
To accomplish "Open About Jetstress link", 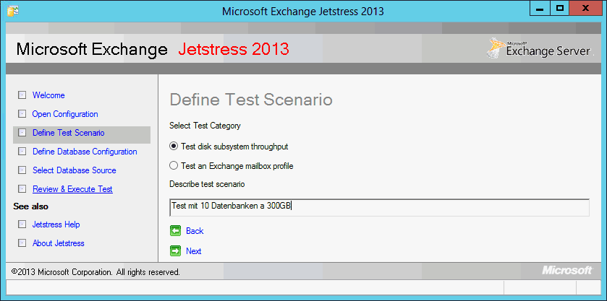I will (x=59, y=243).
